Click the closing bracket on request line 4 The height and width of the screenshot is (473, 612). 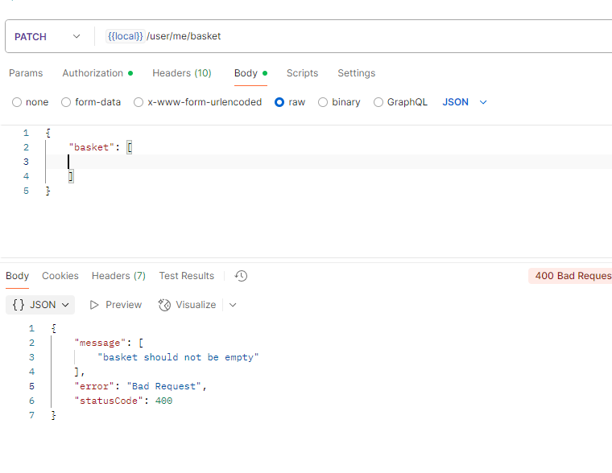tap(71, 176)
